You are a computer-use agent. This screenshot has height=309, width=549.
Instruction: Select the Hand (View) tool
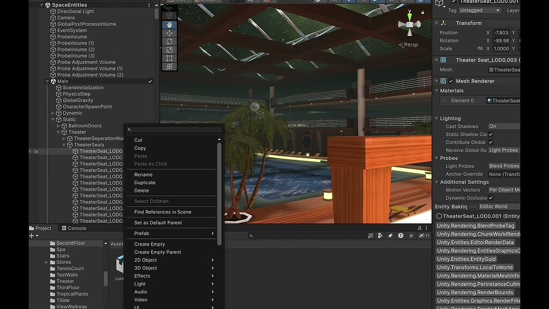(168, 24)
